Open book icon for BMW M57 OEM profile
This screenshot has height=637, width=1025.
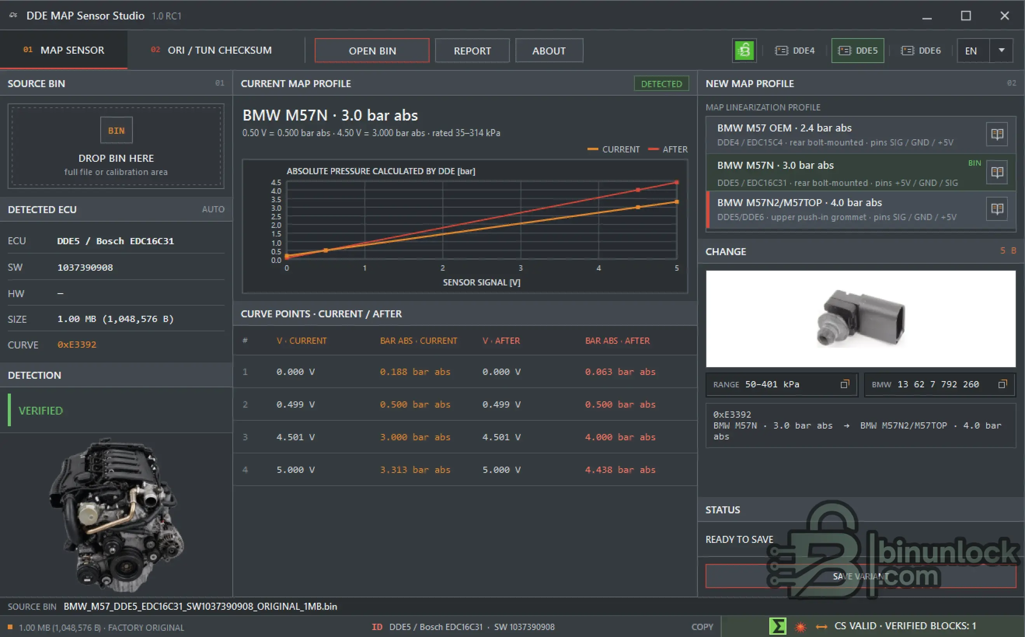click(997, 135)
